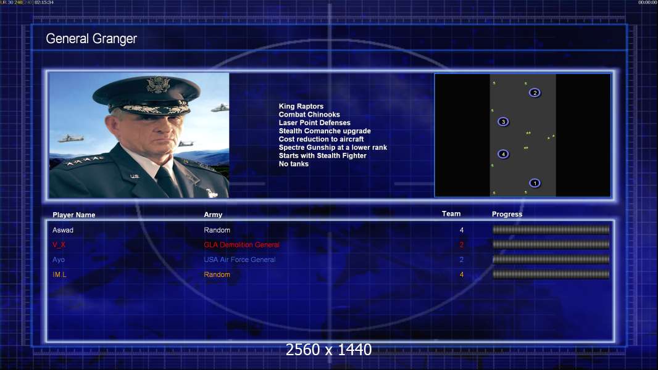Click Cost reduction to aircraft text
This screenshot has width=658, height=370.
pos(322,139)
